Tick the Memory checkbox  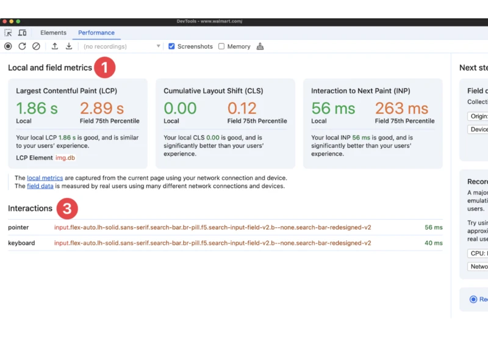click(221, 46)
